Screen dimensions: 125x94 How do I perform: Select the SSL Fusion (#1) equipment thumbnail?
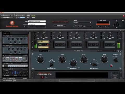point(15,58)
